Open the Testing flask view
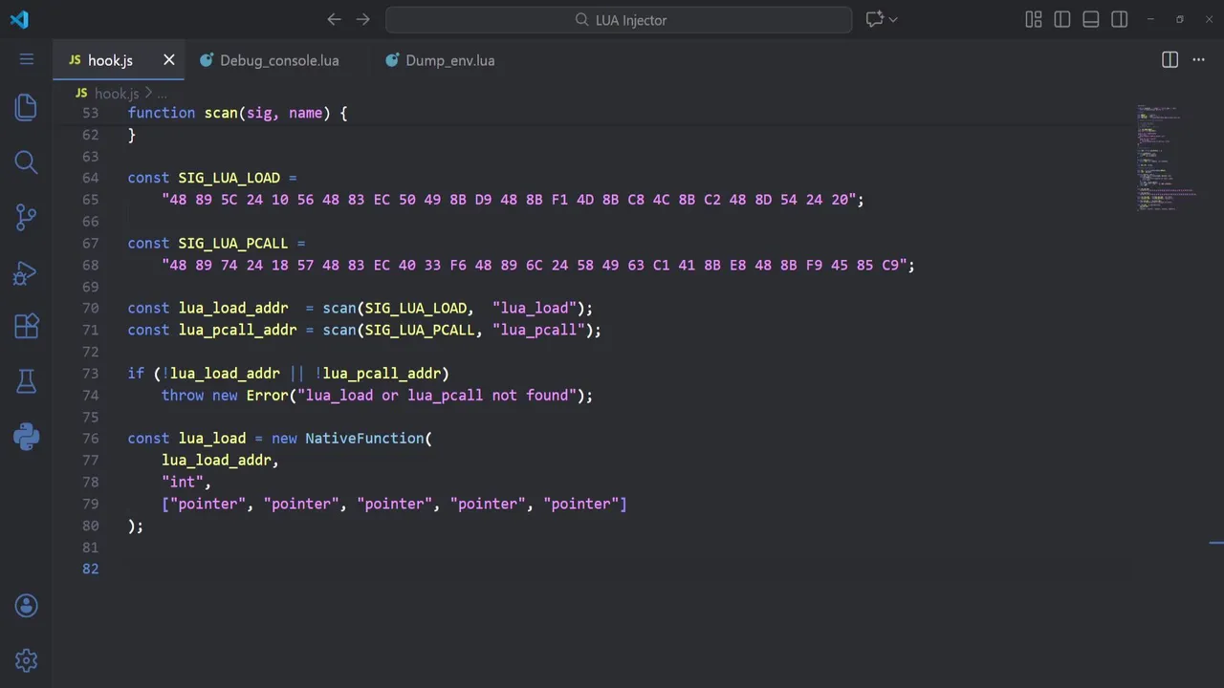This screenshot has height=688, width=1224. click(26, 382)
